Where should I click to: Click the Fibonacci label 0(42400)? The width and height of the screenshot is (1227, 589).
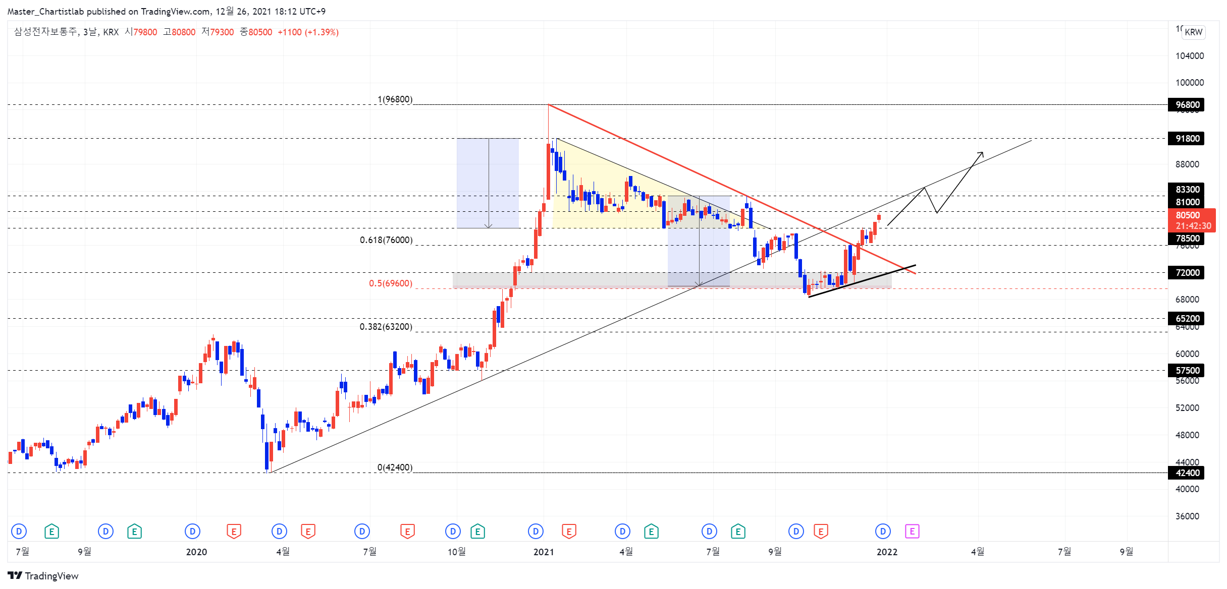click(395, 467)
